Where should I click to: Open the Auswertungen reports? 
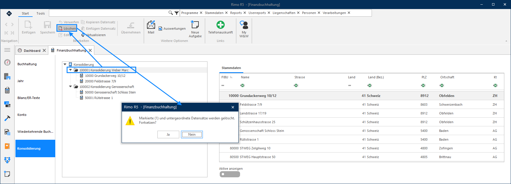coord(172,29)
